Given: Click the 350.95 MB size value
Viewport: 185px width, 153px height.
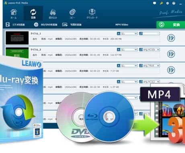Looking at the screenshot, I should point(116,39).
